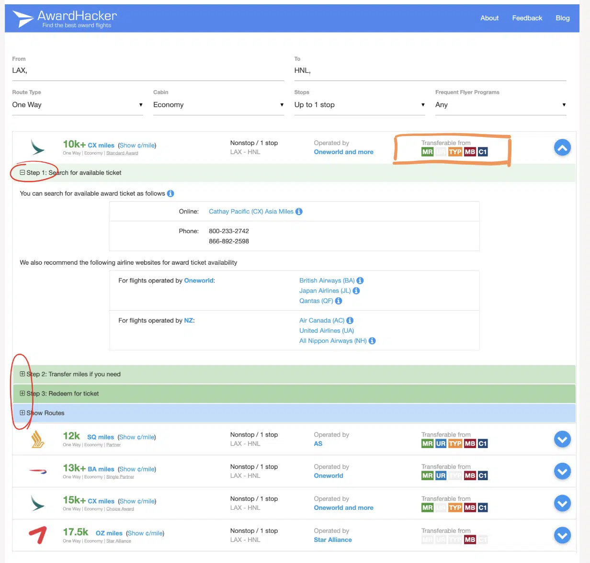Open the Qantas (QF) link
This screenshot has height=563, width=590.
[316, 301]
